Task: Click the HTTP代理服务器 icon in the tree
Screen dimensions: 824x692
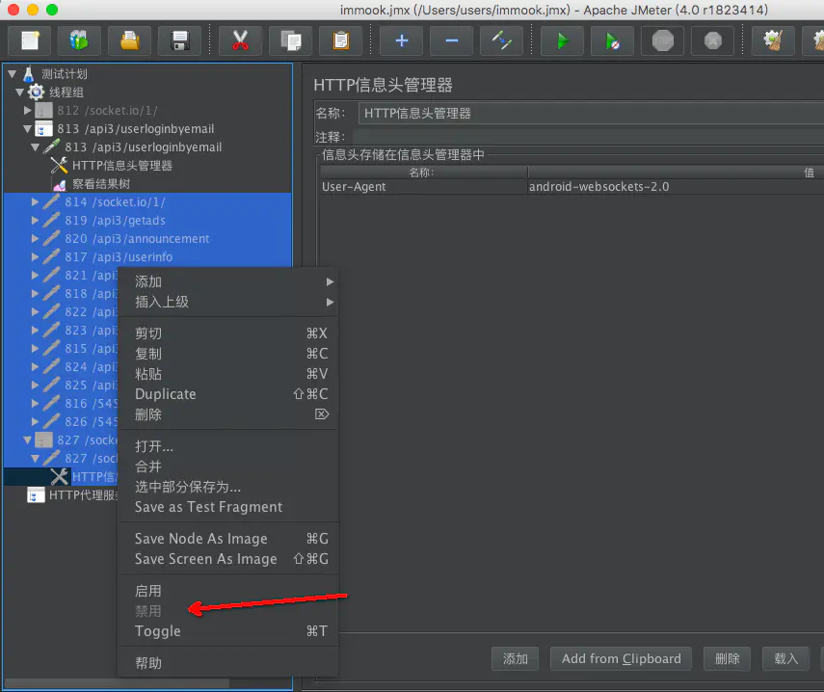Action: click(36, 495)
